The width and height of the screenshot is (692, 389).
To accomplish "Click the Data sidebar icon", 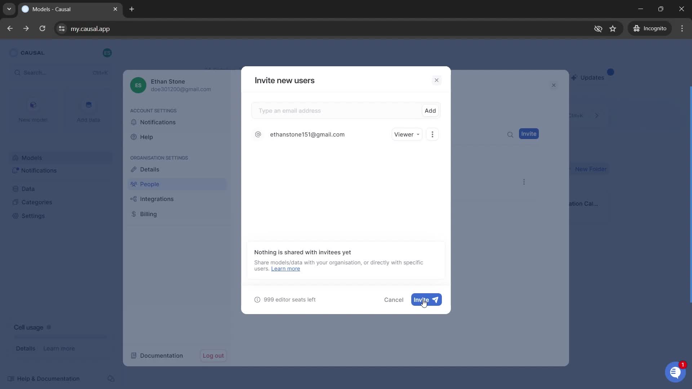I will (15, 189).
